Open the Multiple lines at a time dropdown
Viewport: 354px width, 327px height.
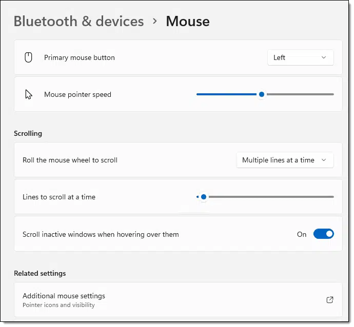pos(285,160)
